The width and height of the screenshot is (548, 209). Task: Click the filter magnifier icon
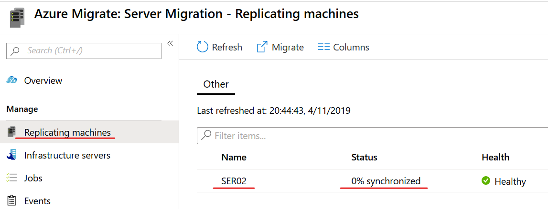(x=206, y=135)
